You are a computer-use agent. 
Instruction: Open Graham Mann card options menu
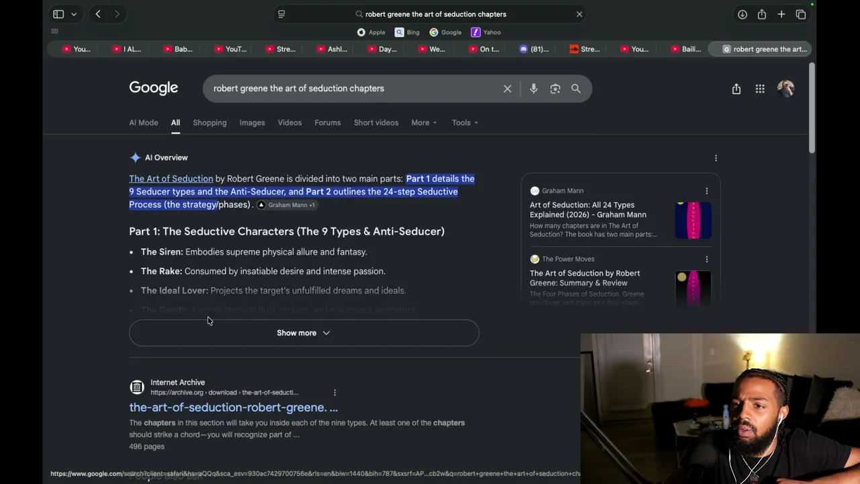707,191
